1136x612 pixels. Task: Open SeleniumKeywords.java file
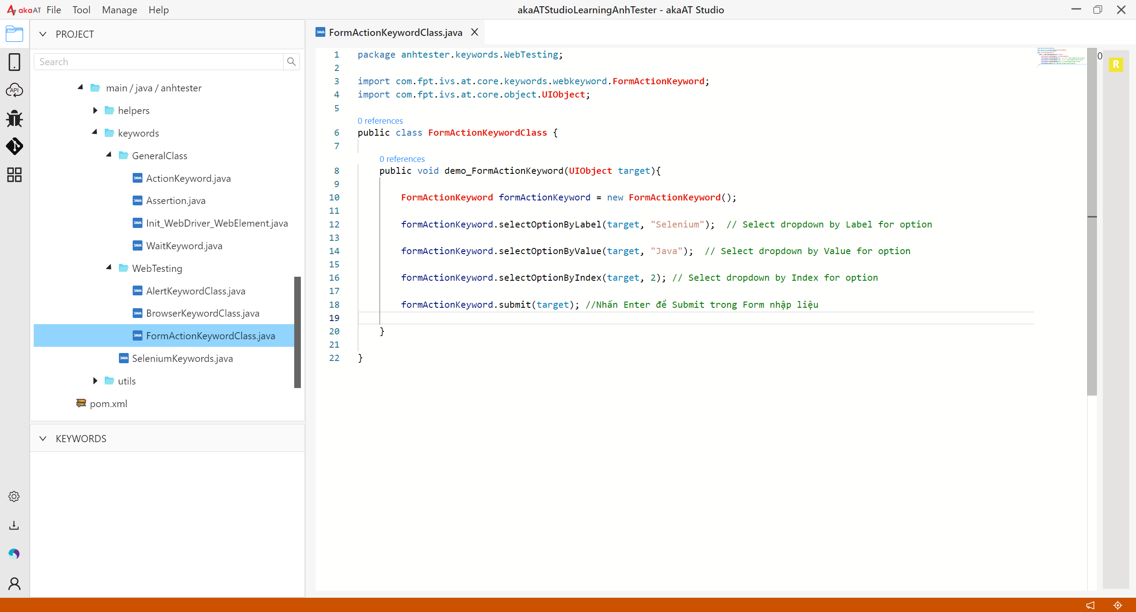pyautogui.click(x=182, y=358)
